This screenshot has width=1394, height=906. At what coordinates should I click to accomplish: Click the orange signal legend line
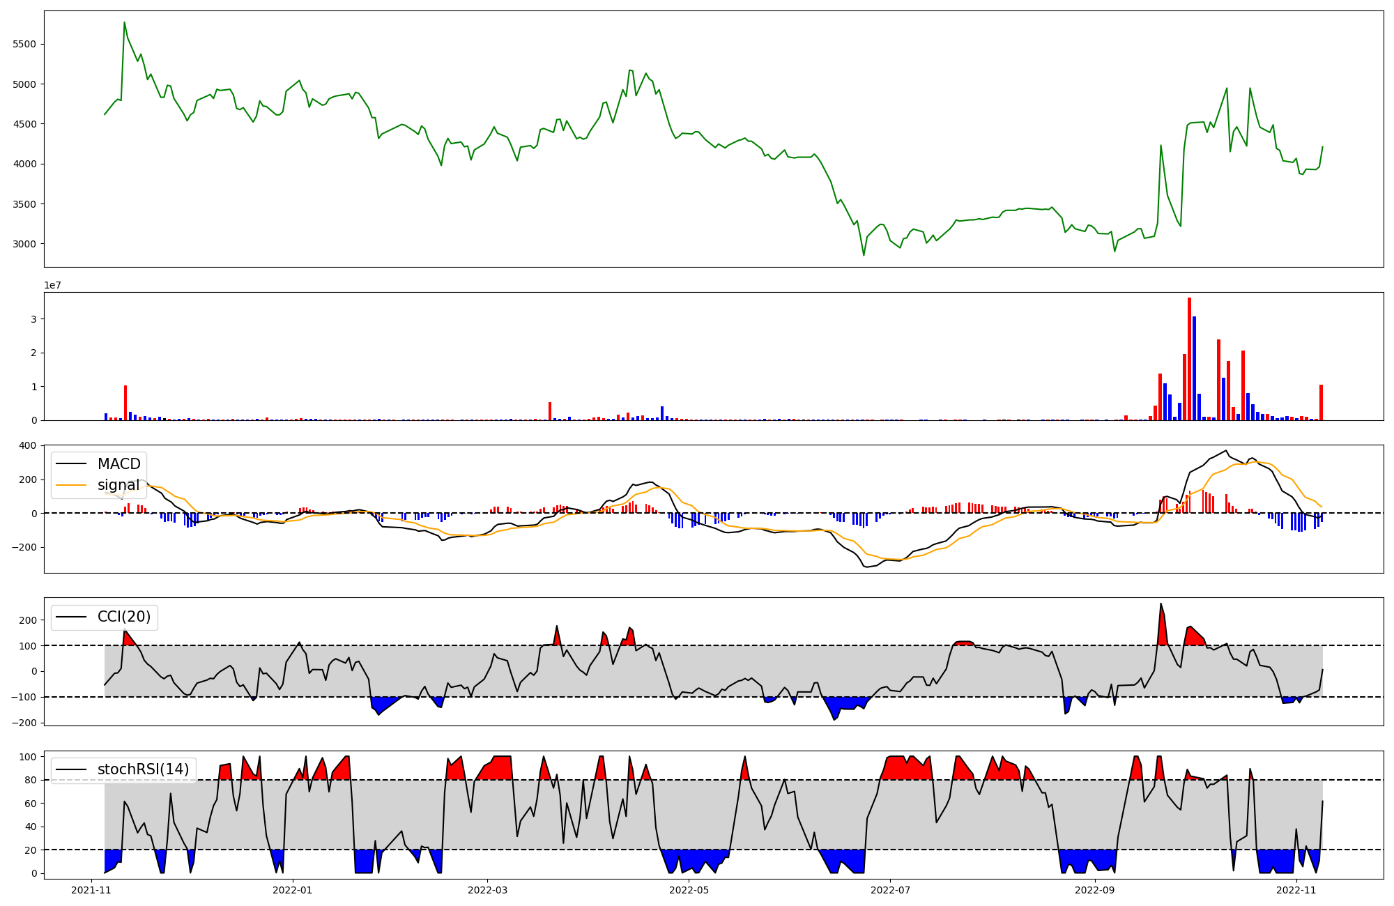pos(71,485)
